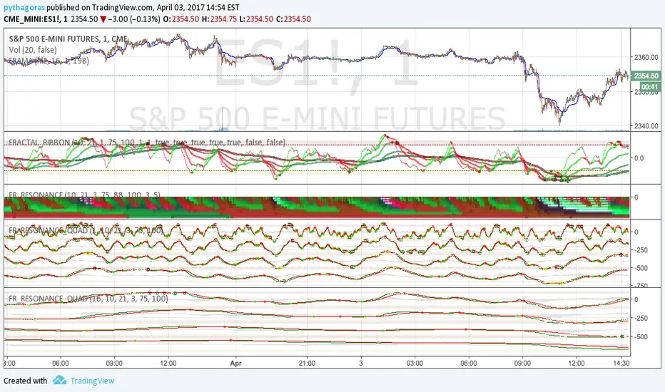Click the 21:00 time axis label
The height and width of the screenshot is (392, 665).
coord(307,363)
